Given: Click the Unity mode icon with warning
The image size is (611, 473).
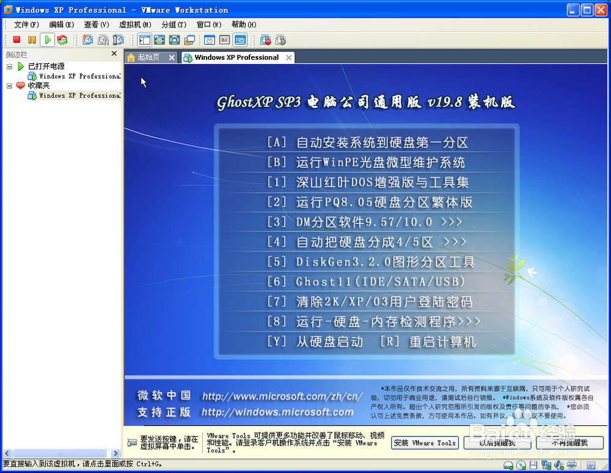Looking at the screenshot, I should (190, 40).
